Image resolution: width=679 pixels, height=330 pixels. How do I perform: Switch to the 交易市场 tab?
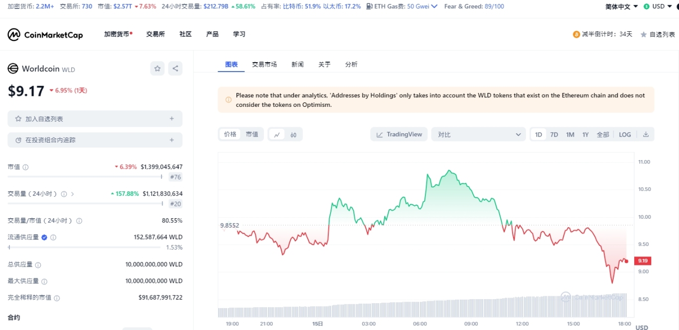tap(264, 65)
